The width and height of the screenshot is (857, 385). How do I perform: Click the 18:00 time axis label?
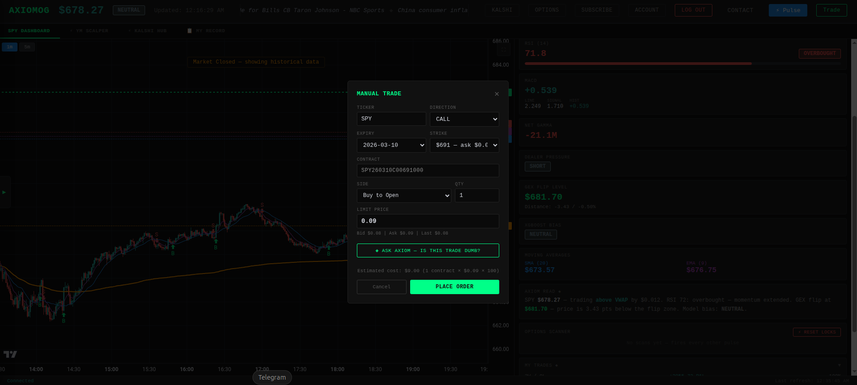(338, 369)
